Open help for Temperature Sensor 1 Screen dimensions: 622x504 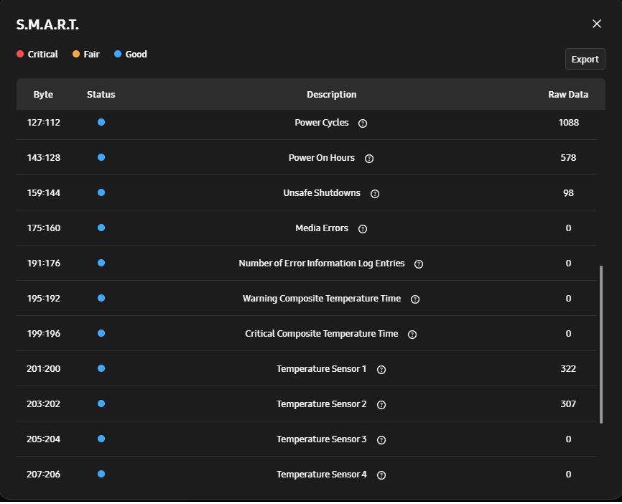point(381,370)
